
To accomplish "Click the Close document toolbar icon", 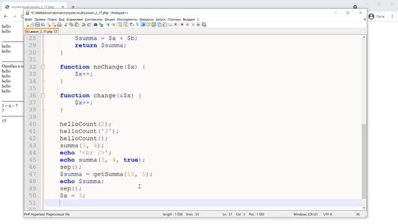I will [49, 25].
